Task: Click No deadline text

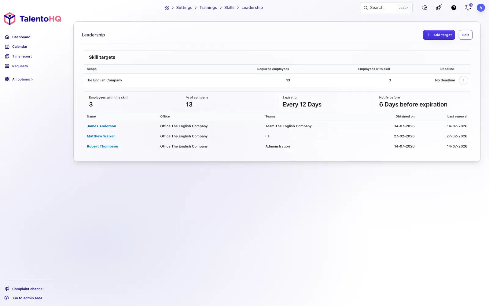Action: tap(445, 80)
